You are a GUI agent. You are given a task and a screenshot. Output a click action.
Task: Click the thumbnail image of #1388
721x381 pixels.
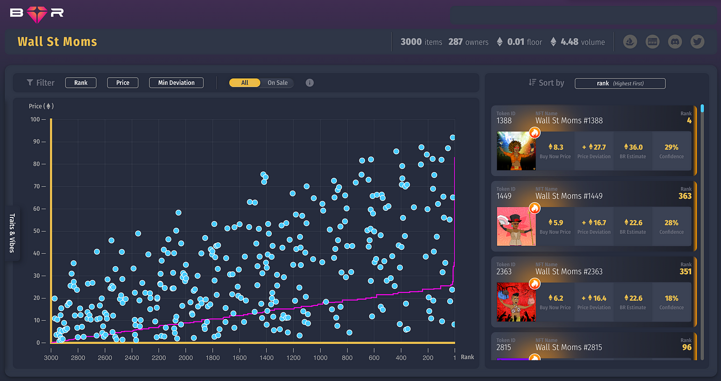(x=516, y=151)
